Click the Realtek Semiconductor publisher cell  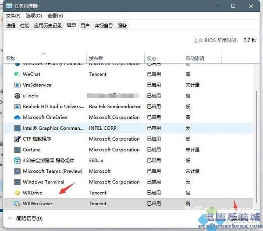(115, 107)
